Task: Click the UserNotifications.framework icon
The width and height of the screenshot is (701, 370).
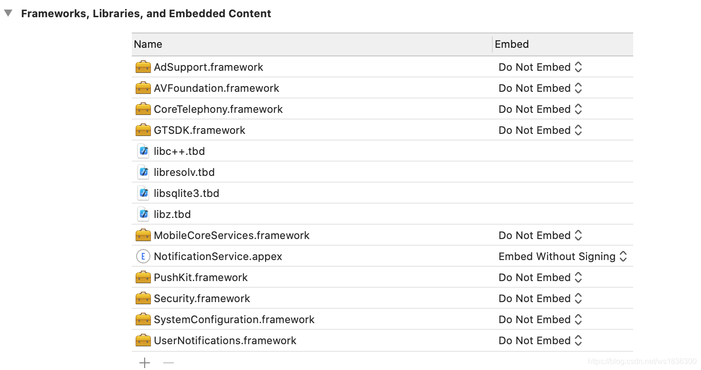Action: pyautogui.click(x=143, y=340)
